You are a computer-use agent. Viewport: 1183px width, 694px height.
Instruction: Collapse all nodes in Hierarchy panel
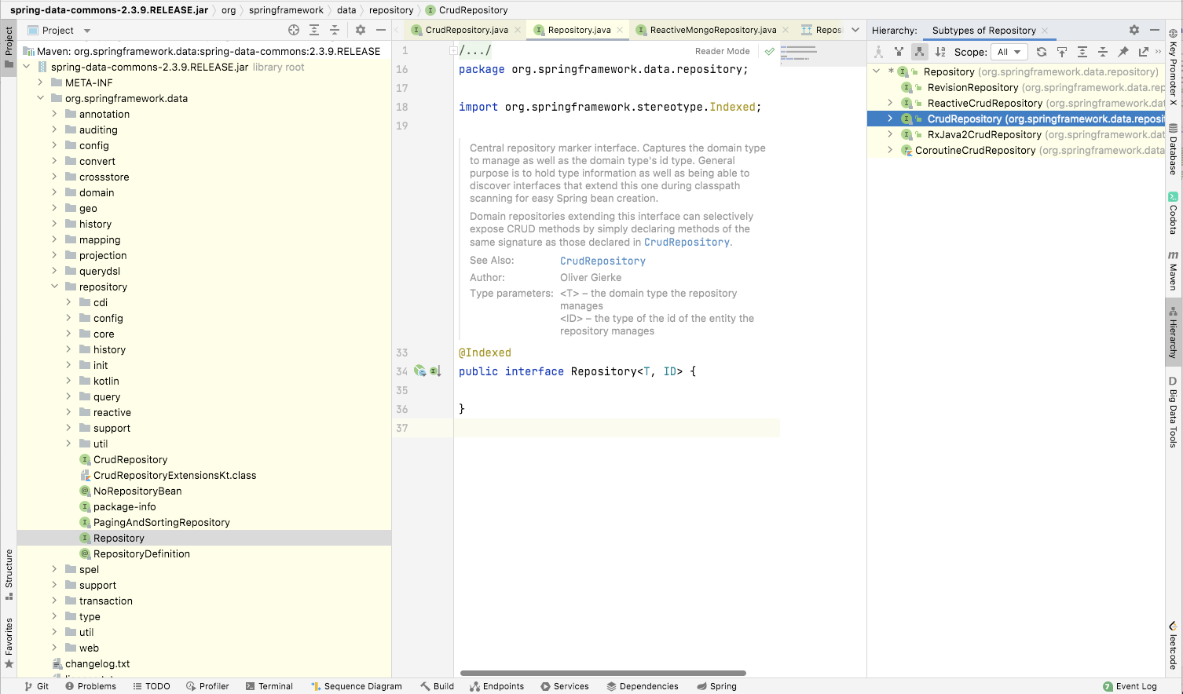coord(1103,52)
